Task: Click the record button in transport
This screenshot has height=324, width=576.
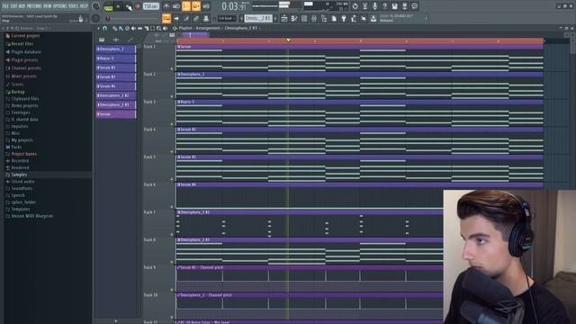Action: [x=138, y=6]
